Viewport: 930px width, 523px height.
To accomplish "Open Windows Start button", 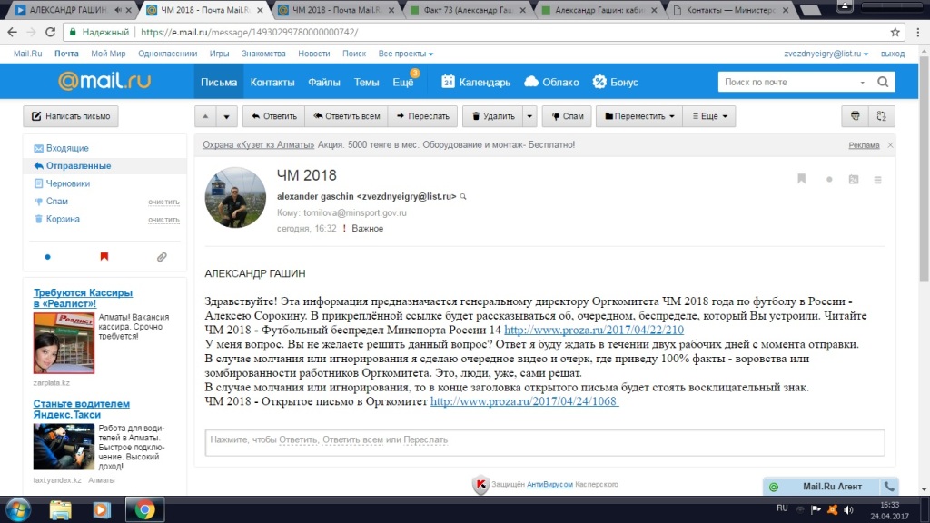I will 18,510.
